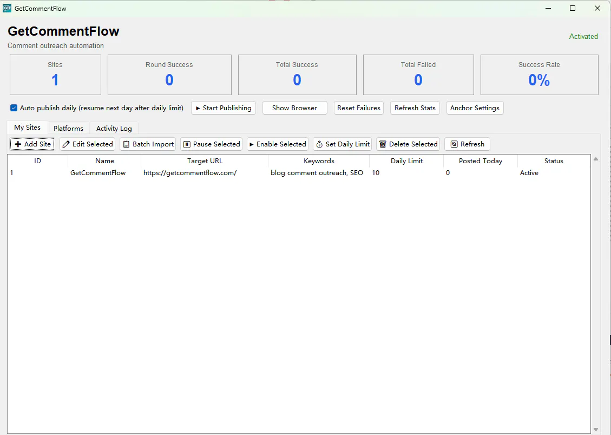Open Anchor Settings
This screenshot has width=611, height=435.
point(475,108)
